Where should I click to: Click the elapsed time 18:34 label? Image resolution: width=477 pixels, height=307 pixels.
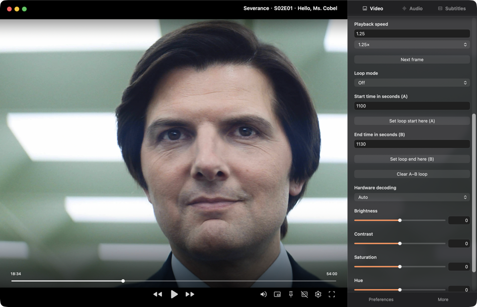(16, 274)
